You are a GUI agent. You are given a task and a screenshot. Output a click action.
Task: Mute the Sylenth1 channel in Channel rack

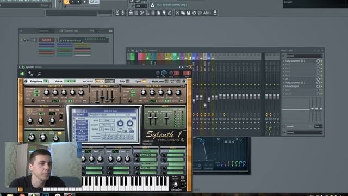22,40
